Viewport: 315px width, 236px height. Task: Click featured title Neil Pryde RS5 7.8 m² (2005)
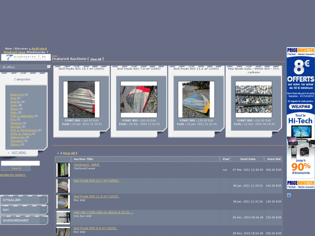pyautogui.click(x=139, y=69)
